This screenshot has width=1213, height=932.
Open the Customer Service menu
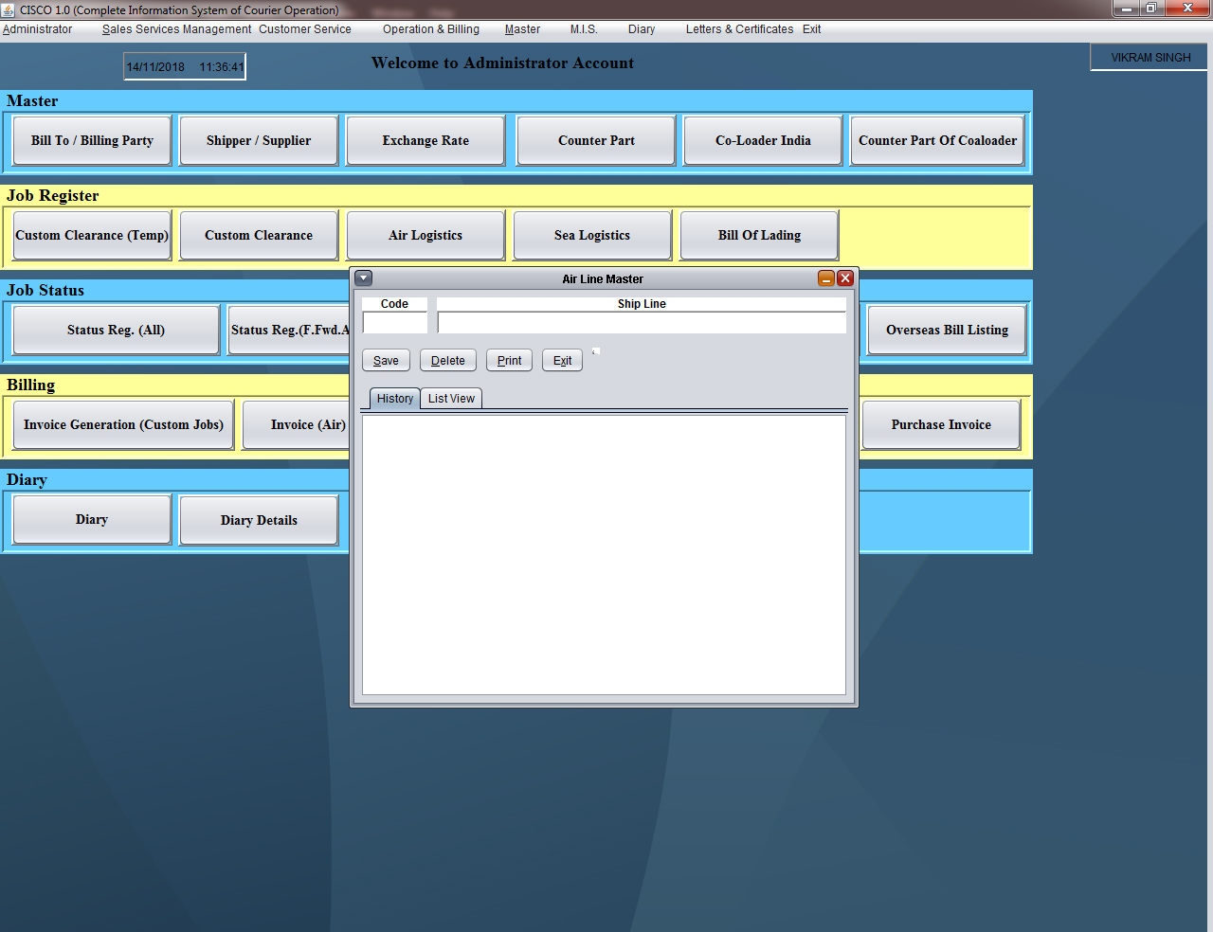pyautogui.click(x=305, y=29)
